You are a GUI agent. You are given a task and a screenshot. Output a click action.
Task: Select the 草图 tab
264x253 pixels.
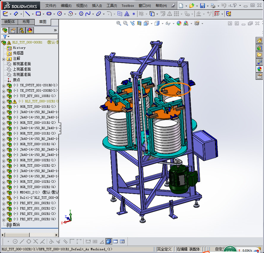42,22
